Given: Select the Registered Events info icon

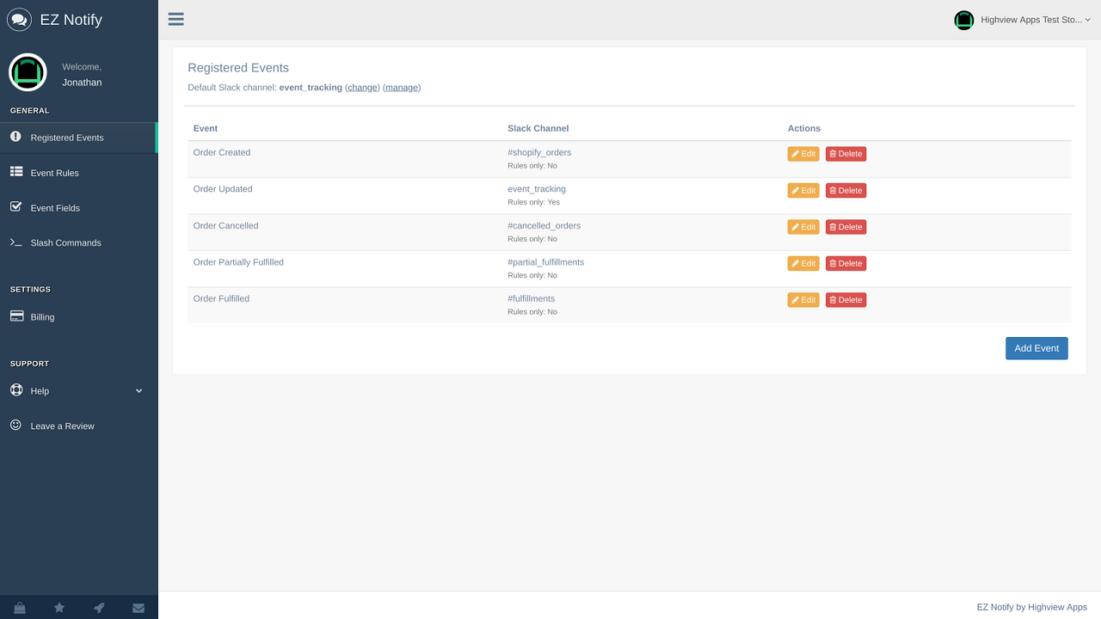Looking at the screenshot, I should [x=15, y=137].
